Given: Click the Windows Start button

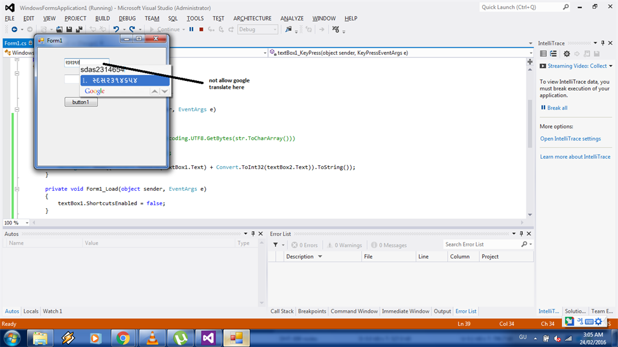Looking at the screenshot, I should coord(11,339).
